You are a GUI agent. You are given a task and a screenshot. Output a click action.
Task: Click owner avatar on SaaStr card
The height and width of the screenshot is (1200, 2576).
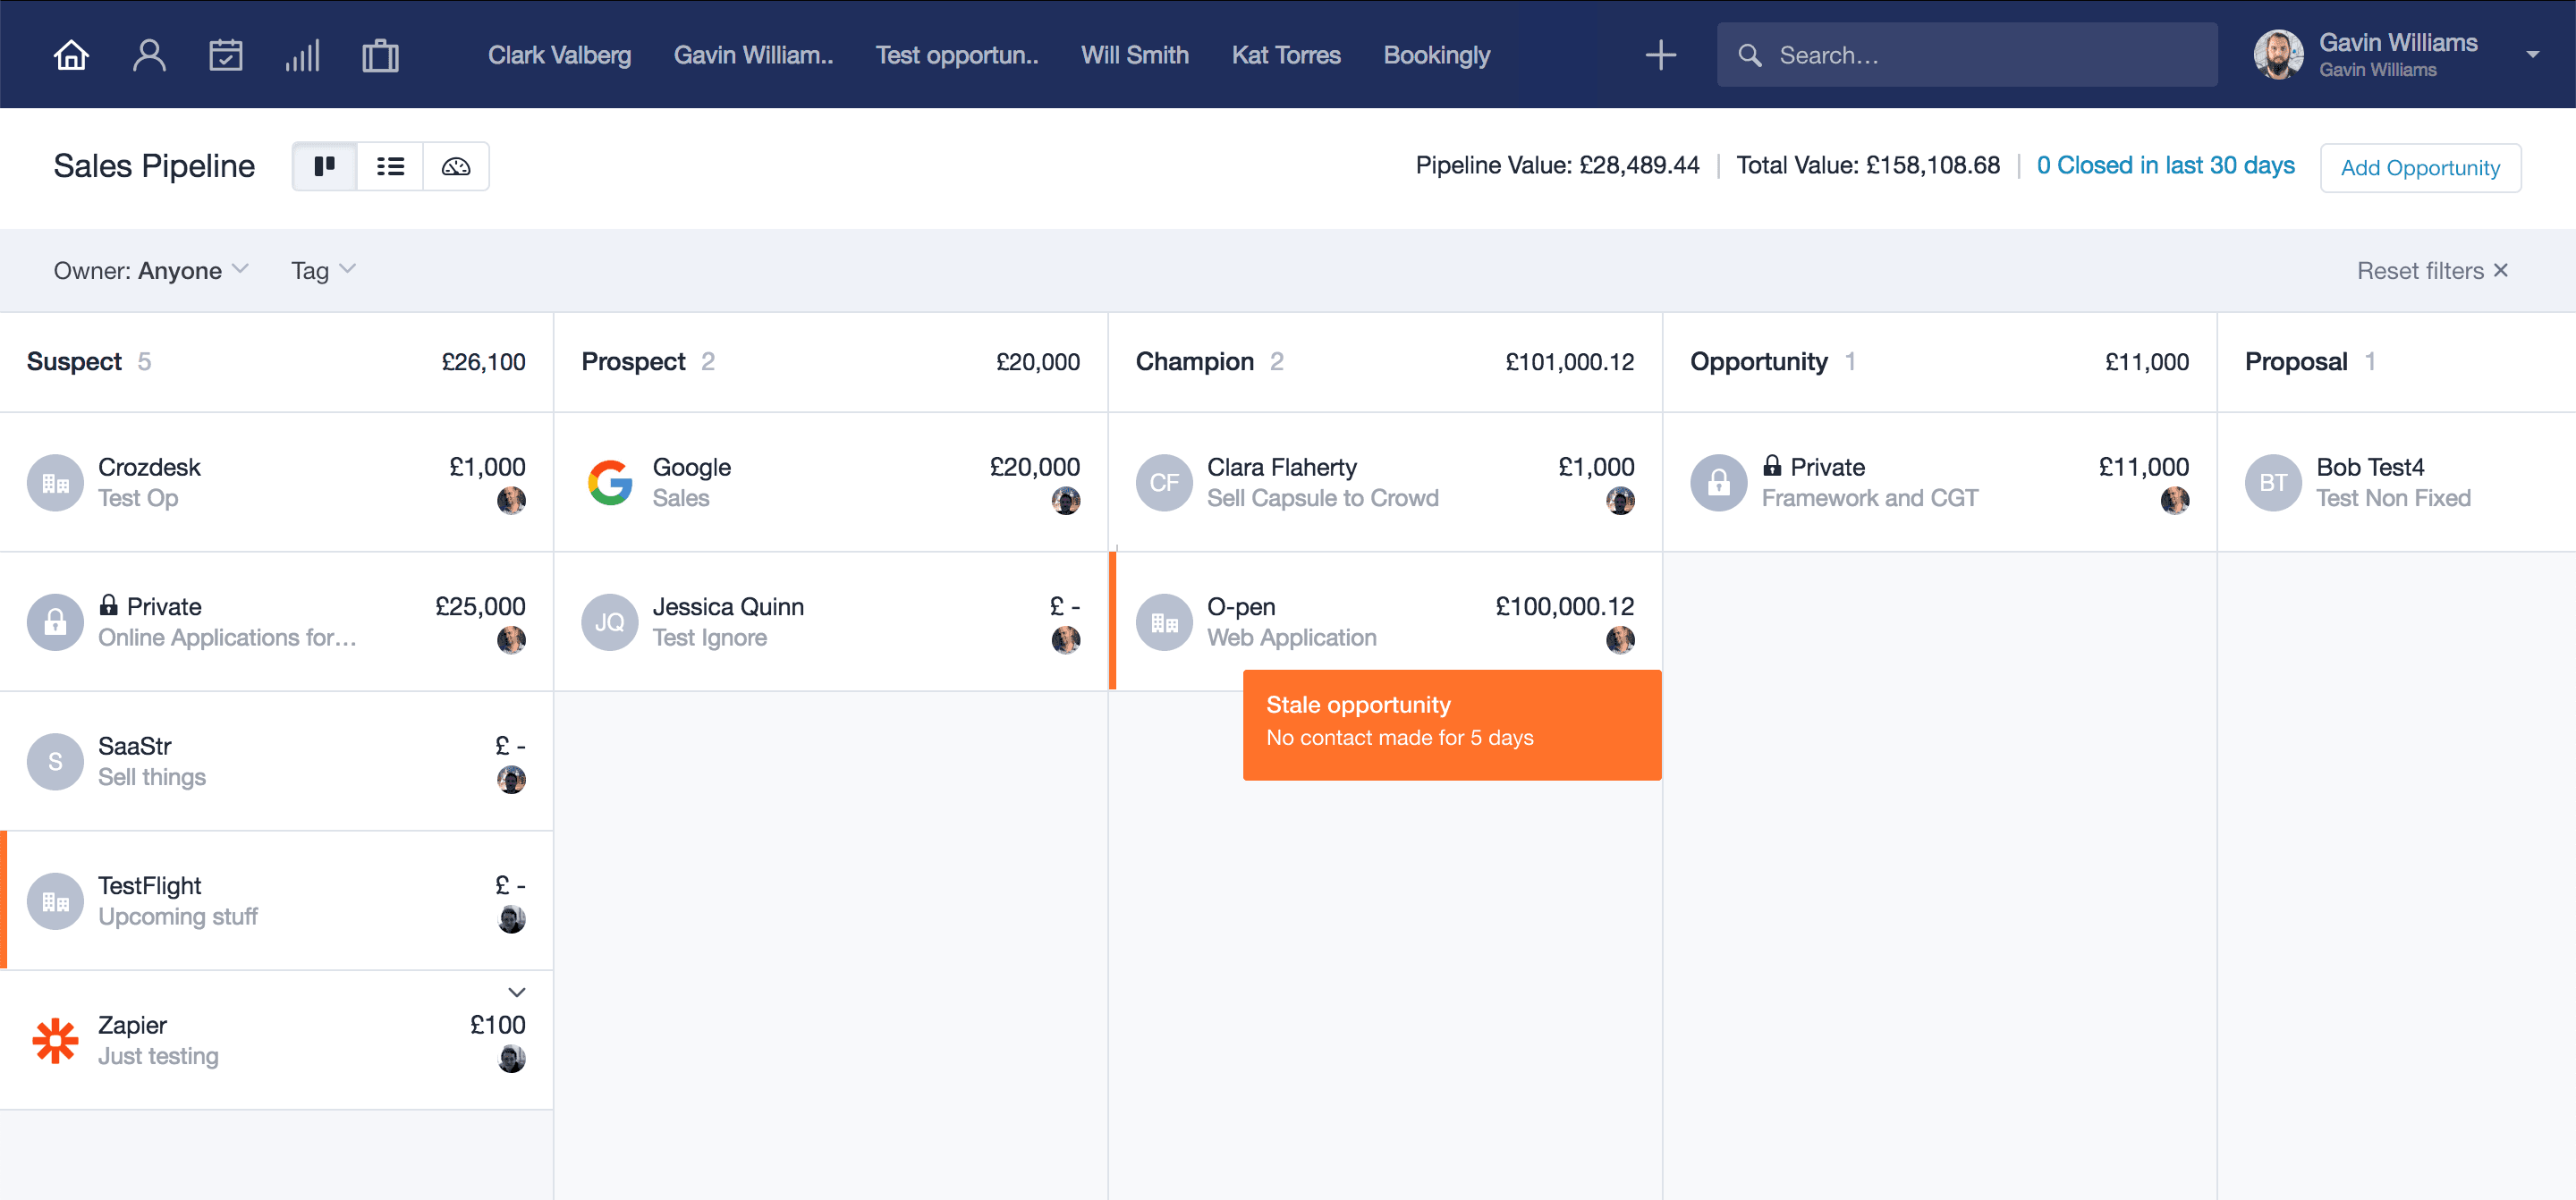(512, 779)
